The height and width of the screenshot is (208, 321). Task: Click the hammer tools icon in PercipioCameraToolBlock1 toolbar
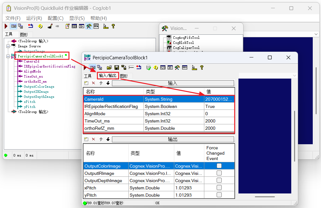pyautogui.click(x=177, y=68)
